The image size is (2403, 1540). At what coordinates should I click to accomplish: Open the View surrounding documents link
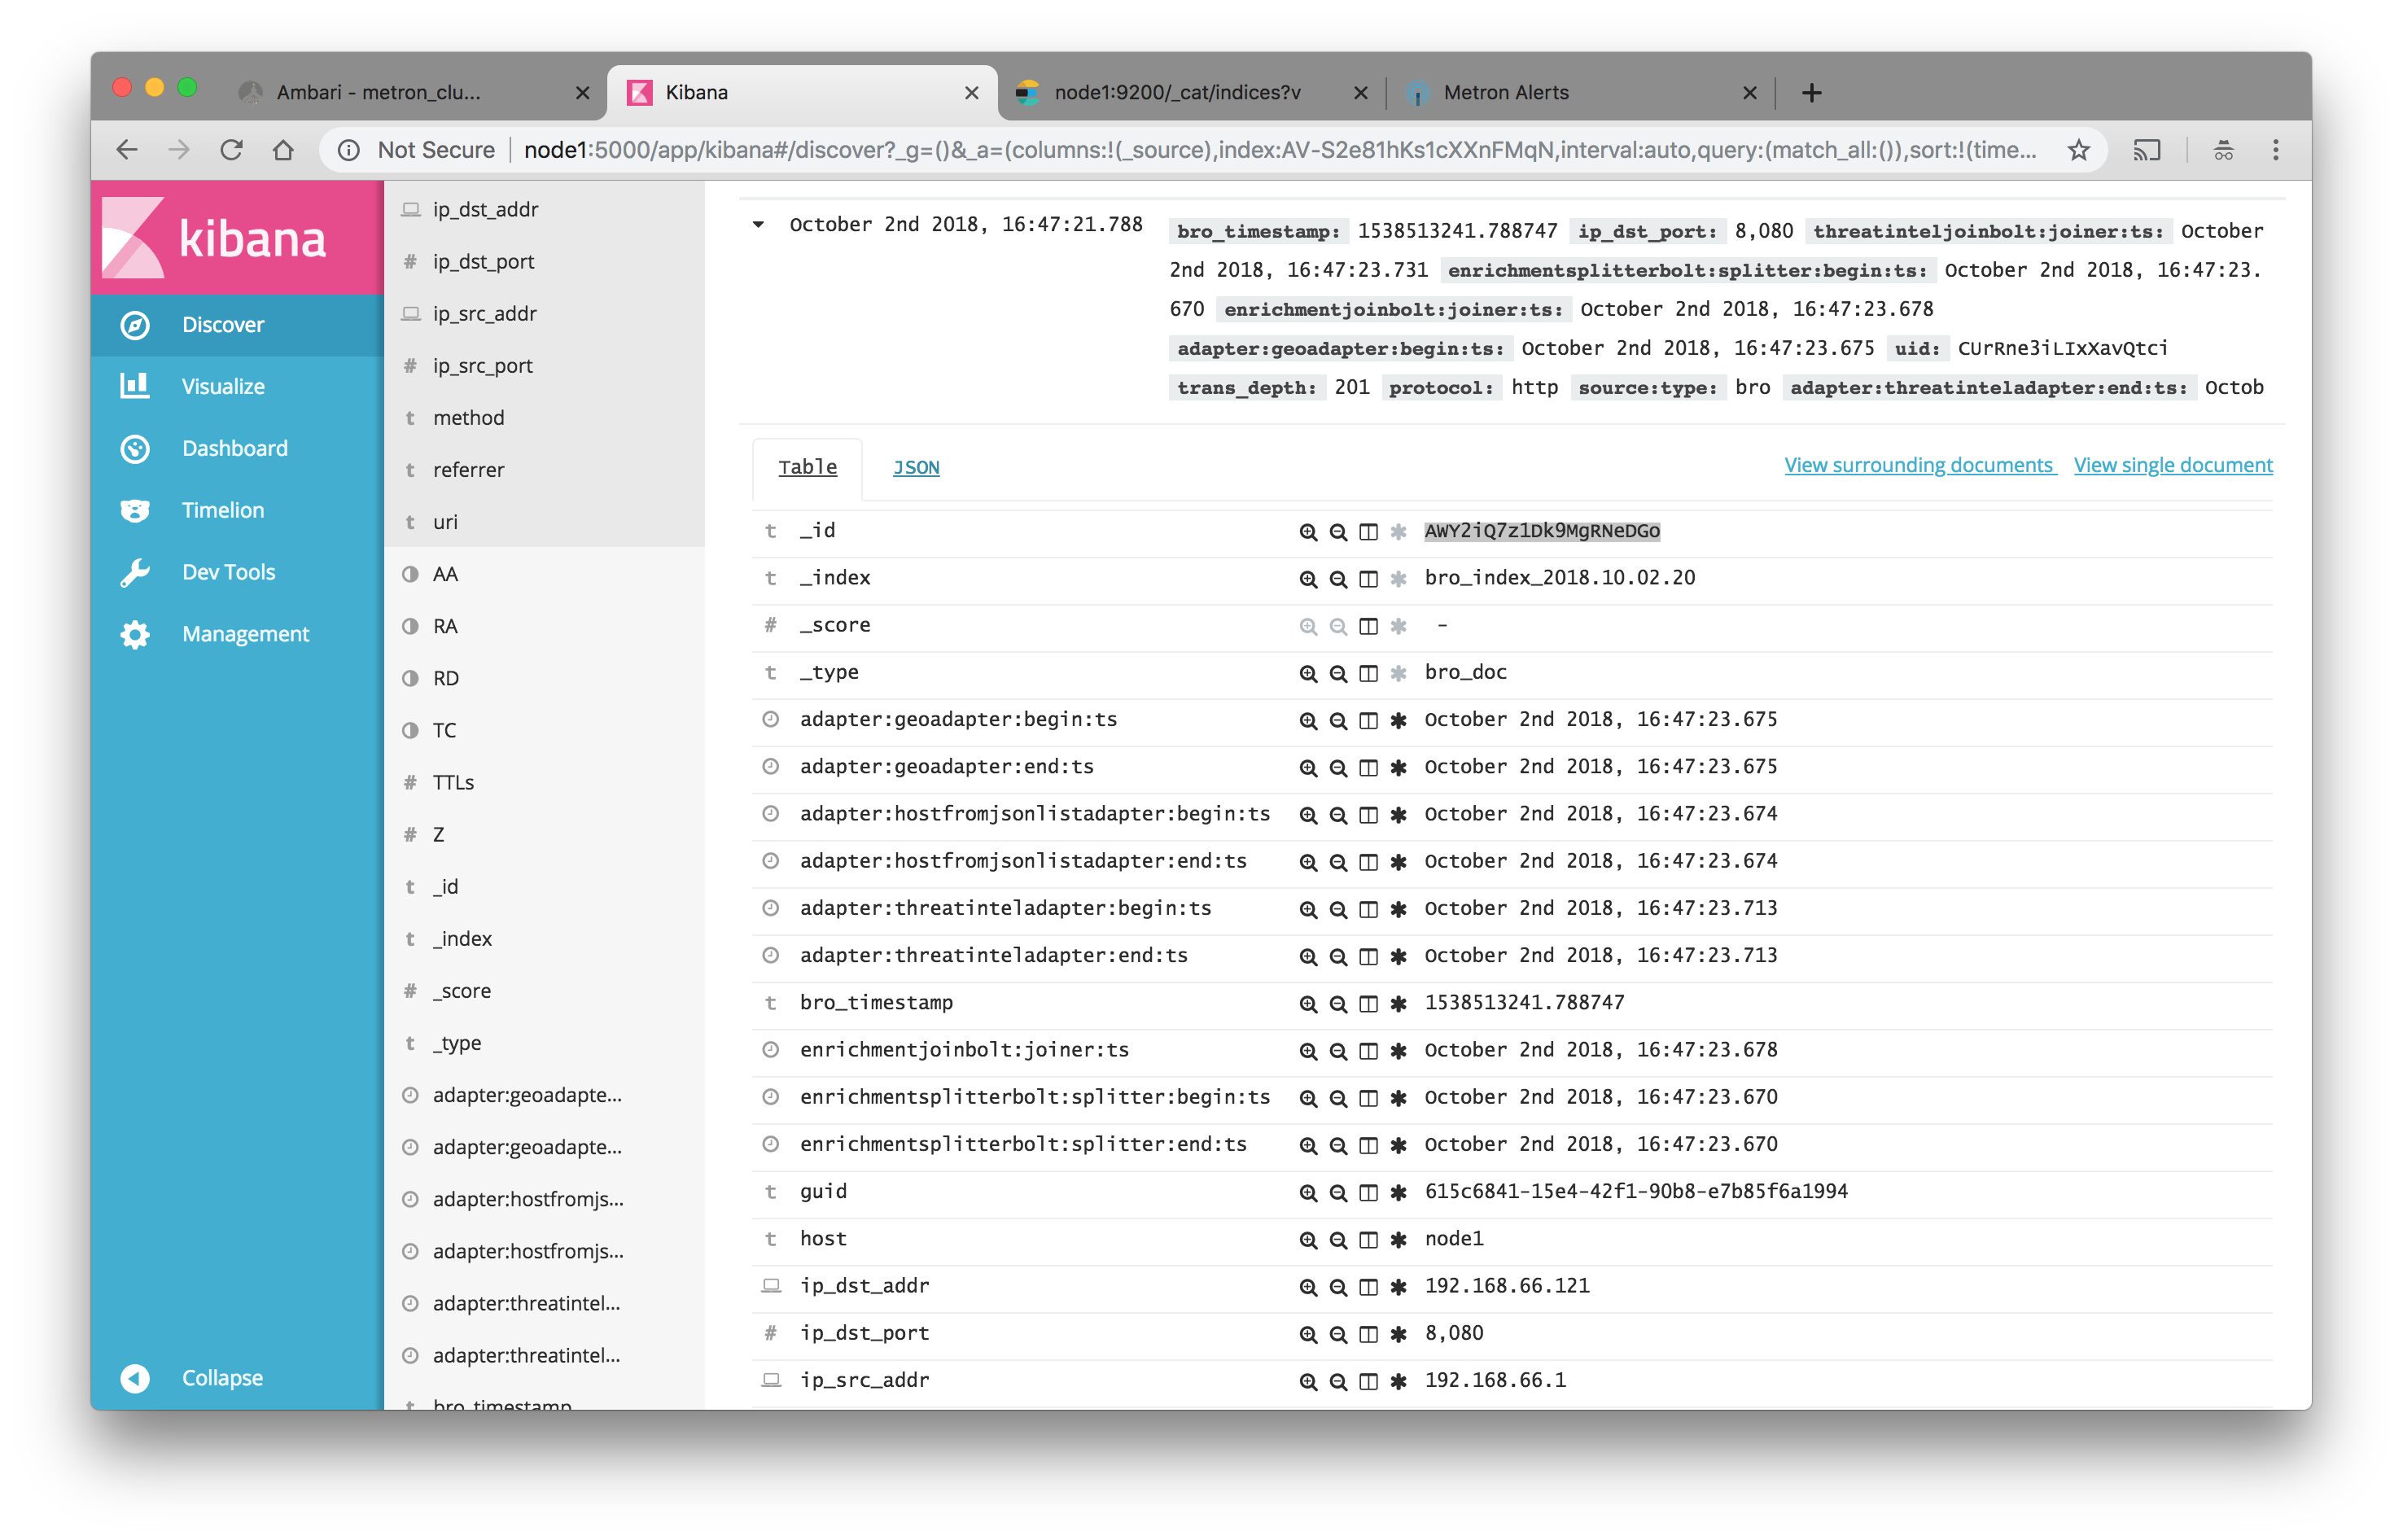(x=1918, y=465)
